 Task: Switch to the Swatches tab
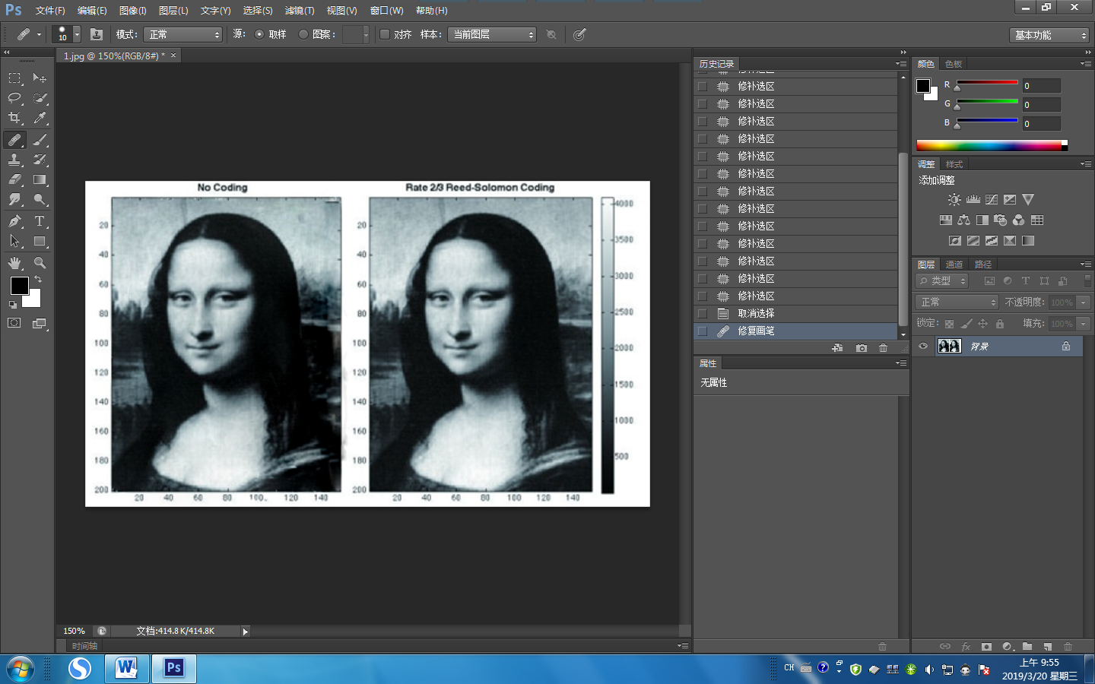[954, 64]
